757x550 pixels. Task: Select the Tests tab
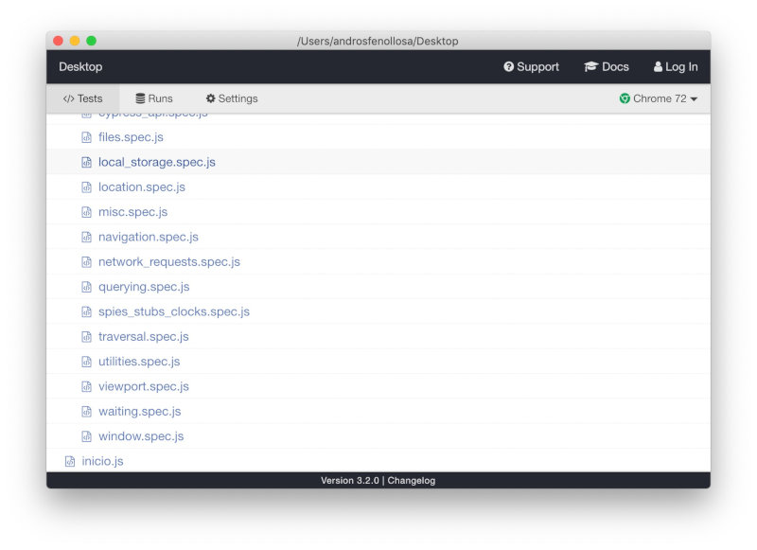(x=82, y=98)
